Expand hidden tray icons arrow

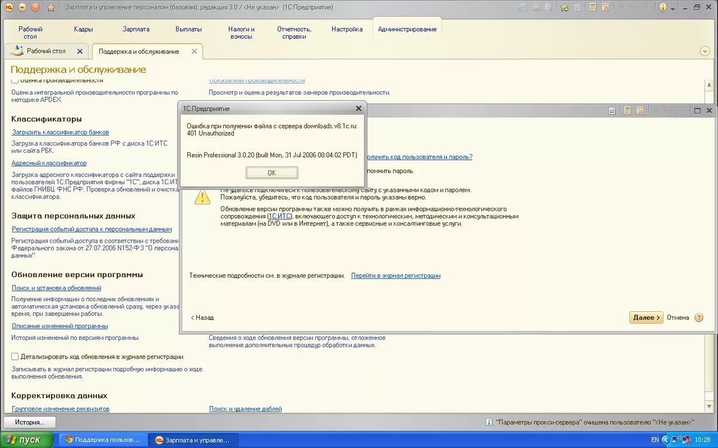[x=666, y=440]
